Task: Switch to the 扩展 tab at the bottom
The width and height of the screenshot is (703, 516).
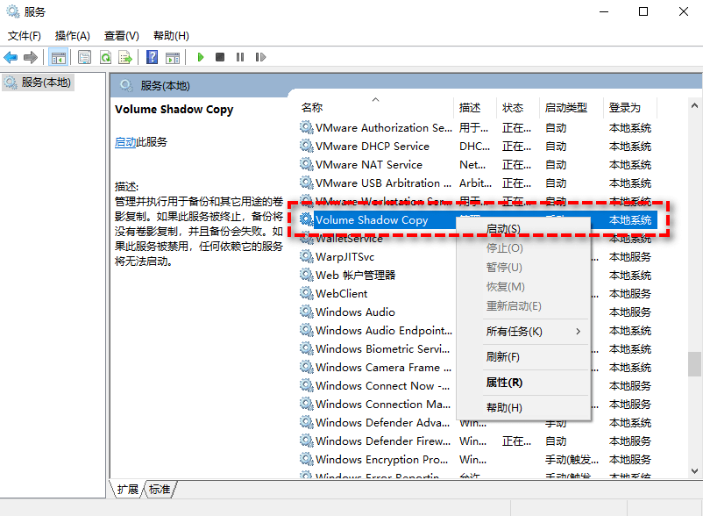Action: 128,490
